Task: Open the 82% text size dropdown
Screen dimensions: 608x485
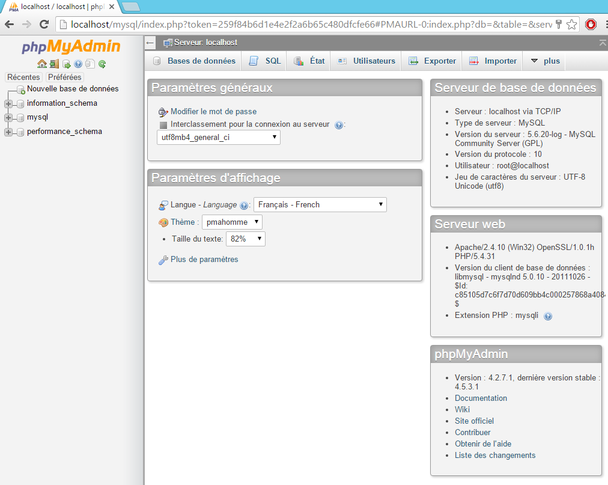Action: click(246, 239)
